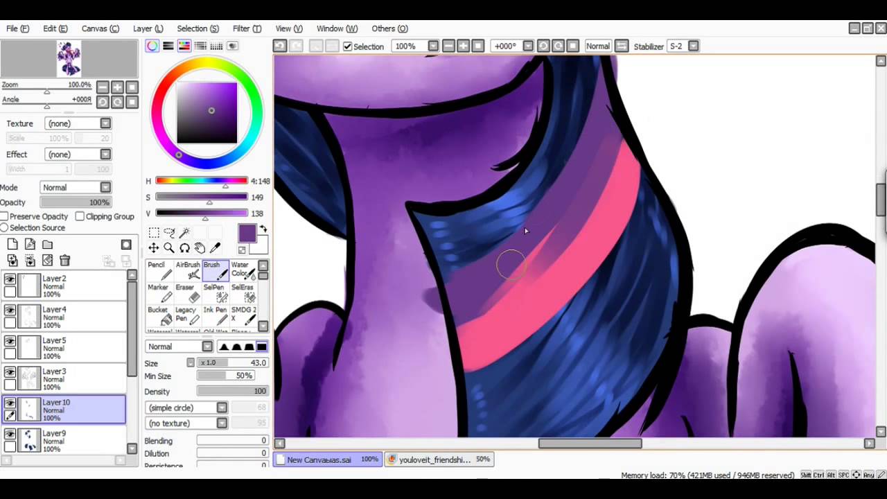
Task: Select the Water Color tool
Action: tap(243, 270)
